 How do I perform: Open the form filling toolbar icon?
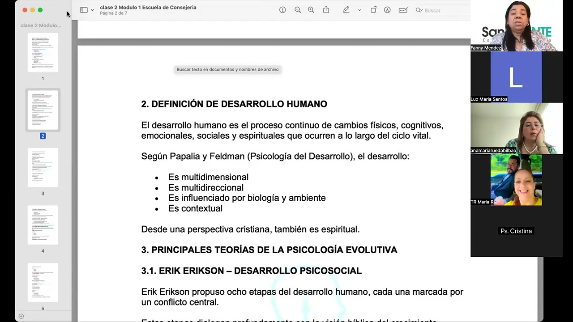click(x=403, y=10)
